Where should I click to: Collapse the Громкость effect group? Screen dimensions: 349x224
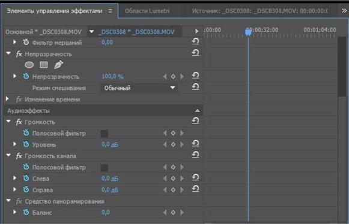[x=8, y=122]
